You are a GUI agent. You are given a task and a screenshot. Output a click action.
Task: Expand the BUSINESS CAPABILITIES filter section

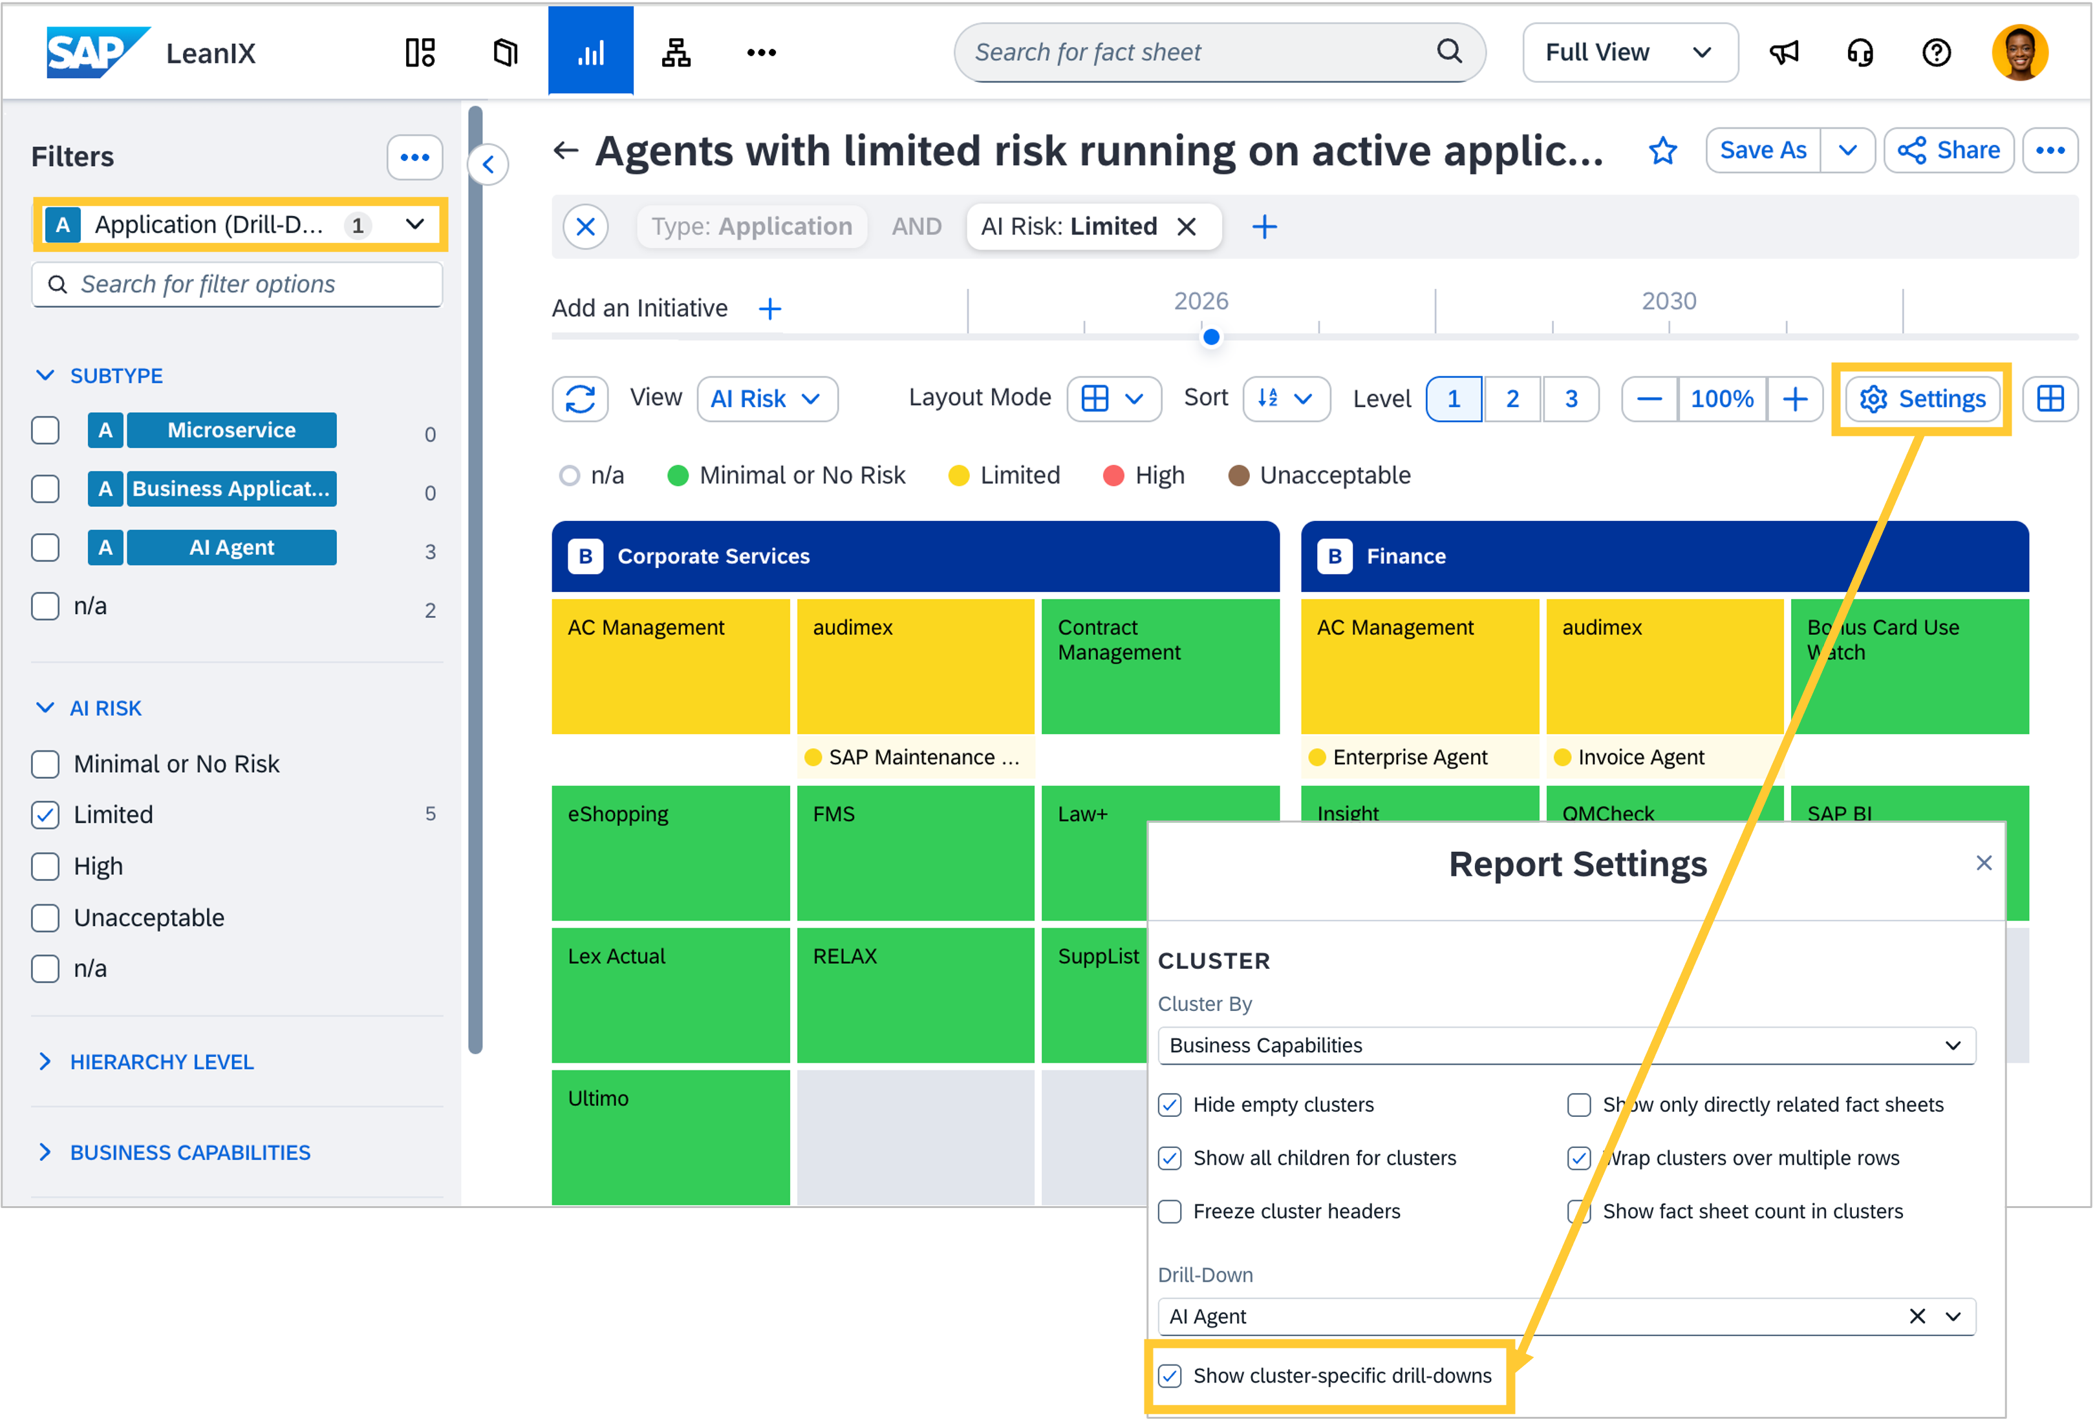click(x=45, y=1152)
